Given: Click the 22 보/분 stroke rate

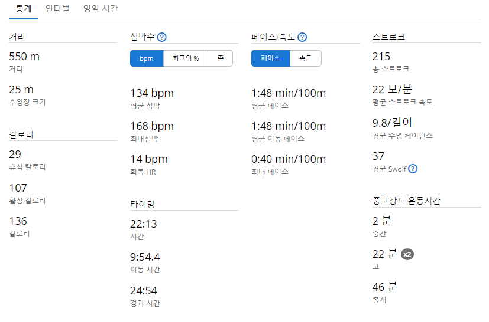Looking at the screenshot, I should pos(392,90).
